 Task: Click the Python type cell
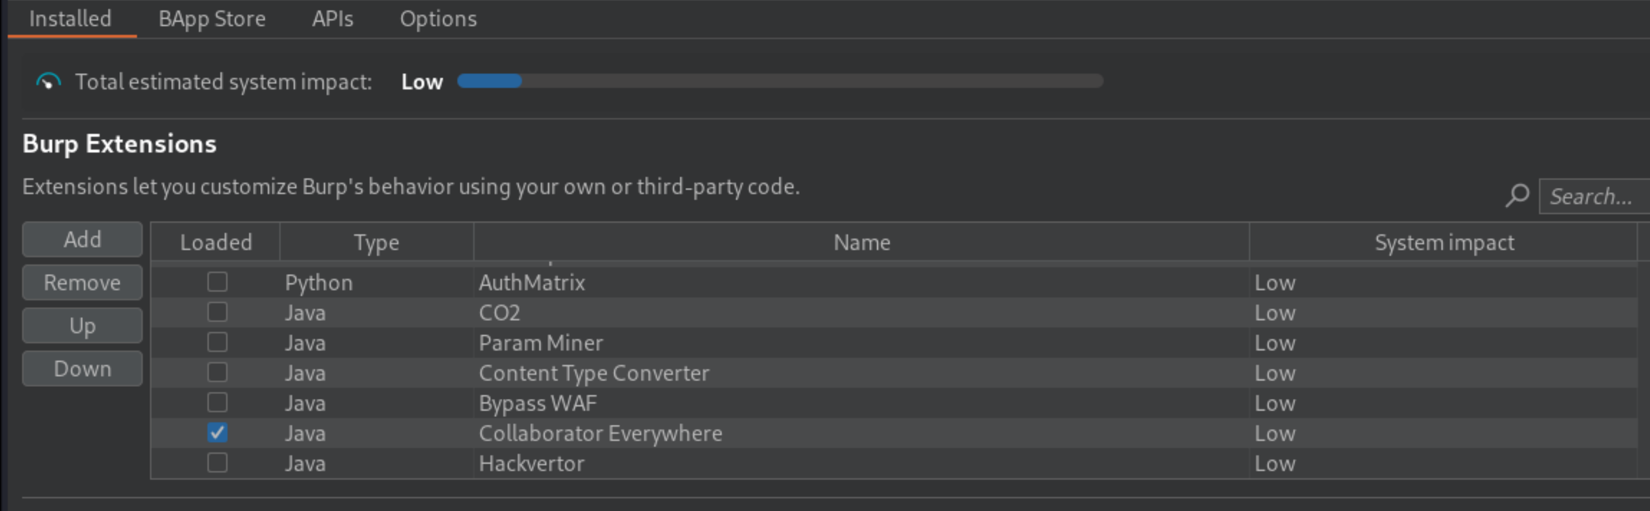tap(377, 282)
